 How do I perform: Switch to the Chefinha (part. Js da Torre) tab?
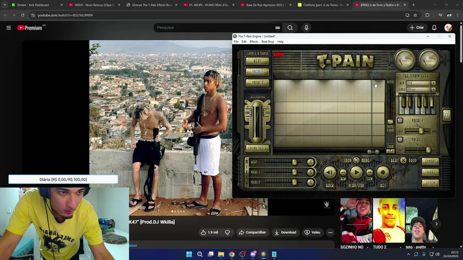[323, 5]
